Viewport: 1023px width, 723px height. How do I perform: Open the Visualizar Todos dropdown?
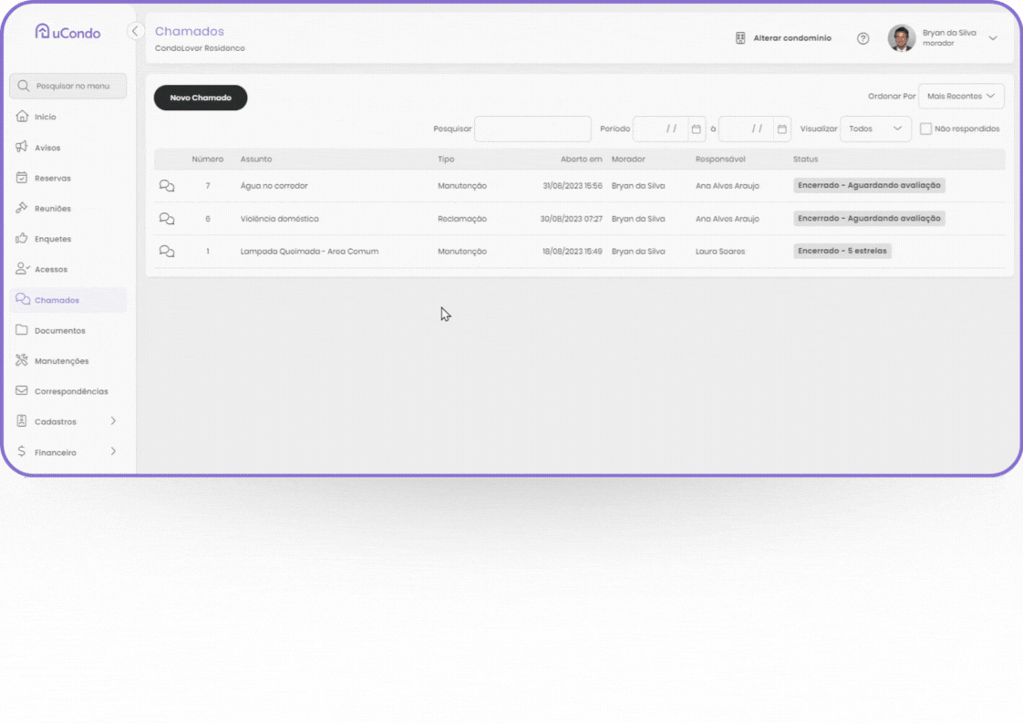(x=874, y=129)
